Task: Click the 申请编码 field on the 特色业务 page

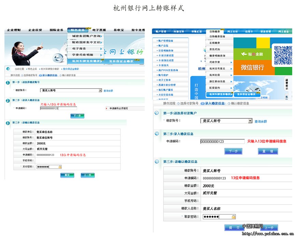Action: coord(58,108)
